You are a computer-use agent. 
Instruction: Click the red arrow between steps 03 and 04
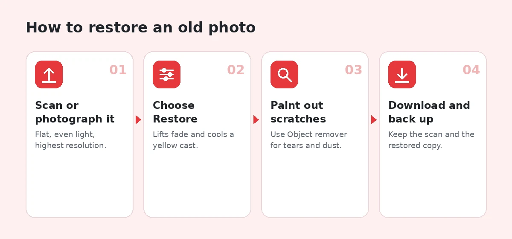374,120
